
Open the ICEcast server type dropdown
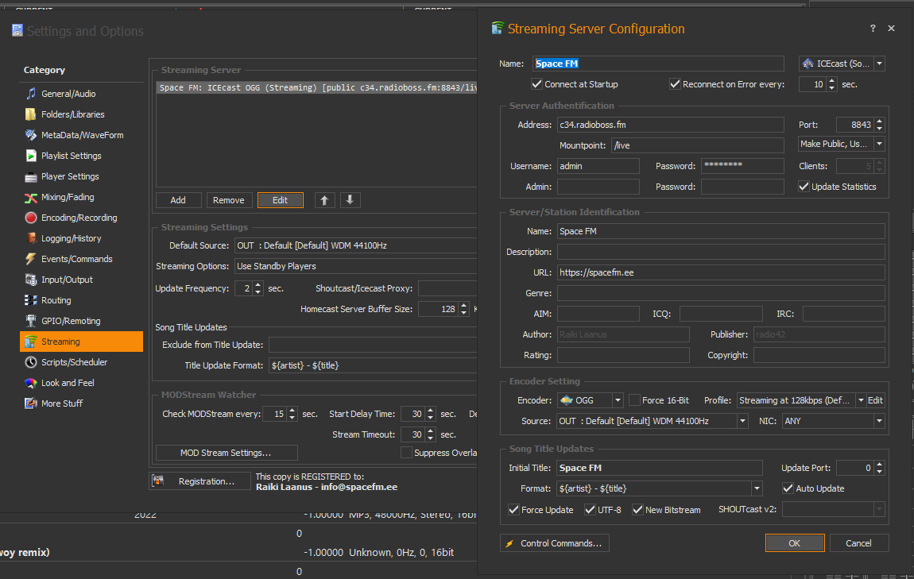coord(879,64)
